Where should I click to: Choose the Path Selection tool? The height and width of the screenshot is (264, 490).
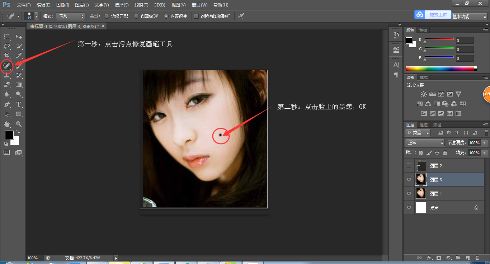coord(7,114)
